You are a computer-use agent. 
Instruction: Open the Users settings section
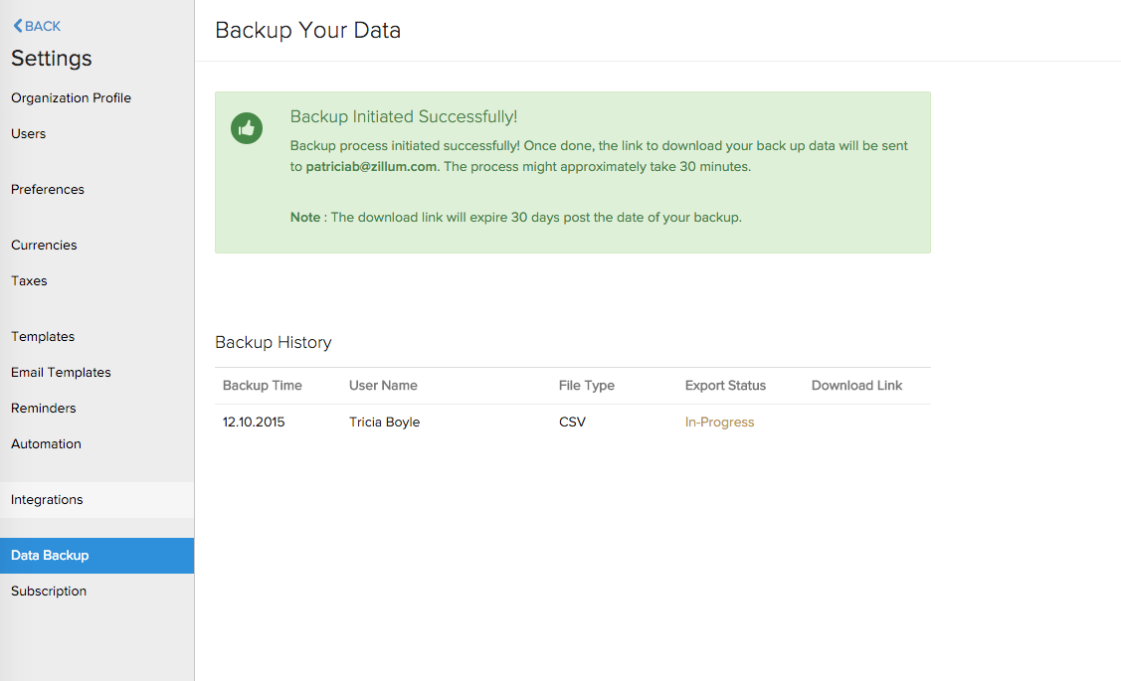pyautogui.click(x=28, y=133)
